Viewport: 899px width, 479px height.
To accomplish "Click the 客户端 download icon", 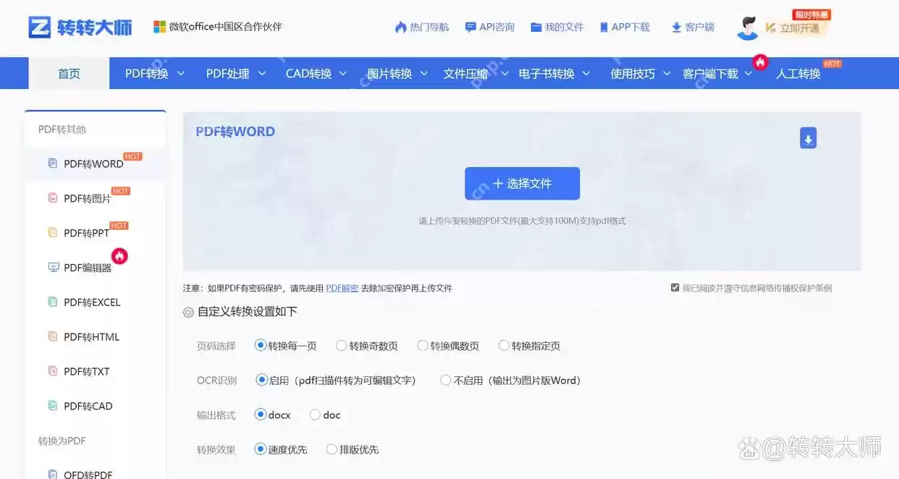I will (x=676, y=26).
